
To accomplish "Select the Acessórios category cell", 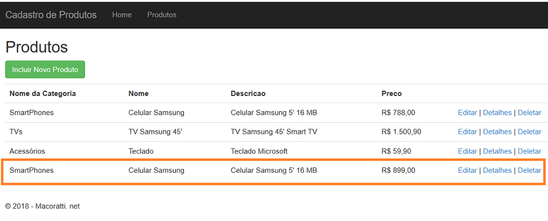I will 27,152.
